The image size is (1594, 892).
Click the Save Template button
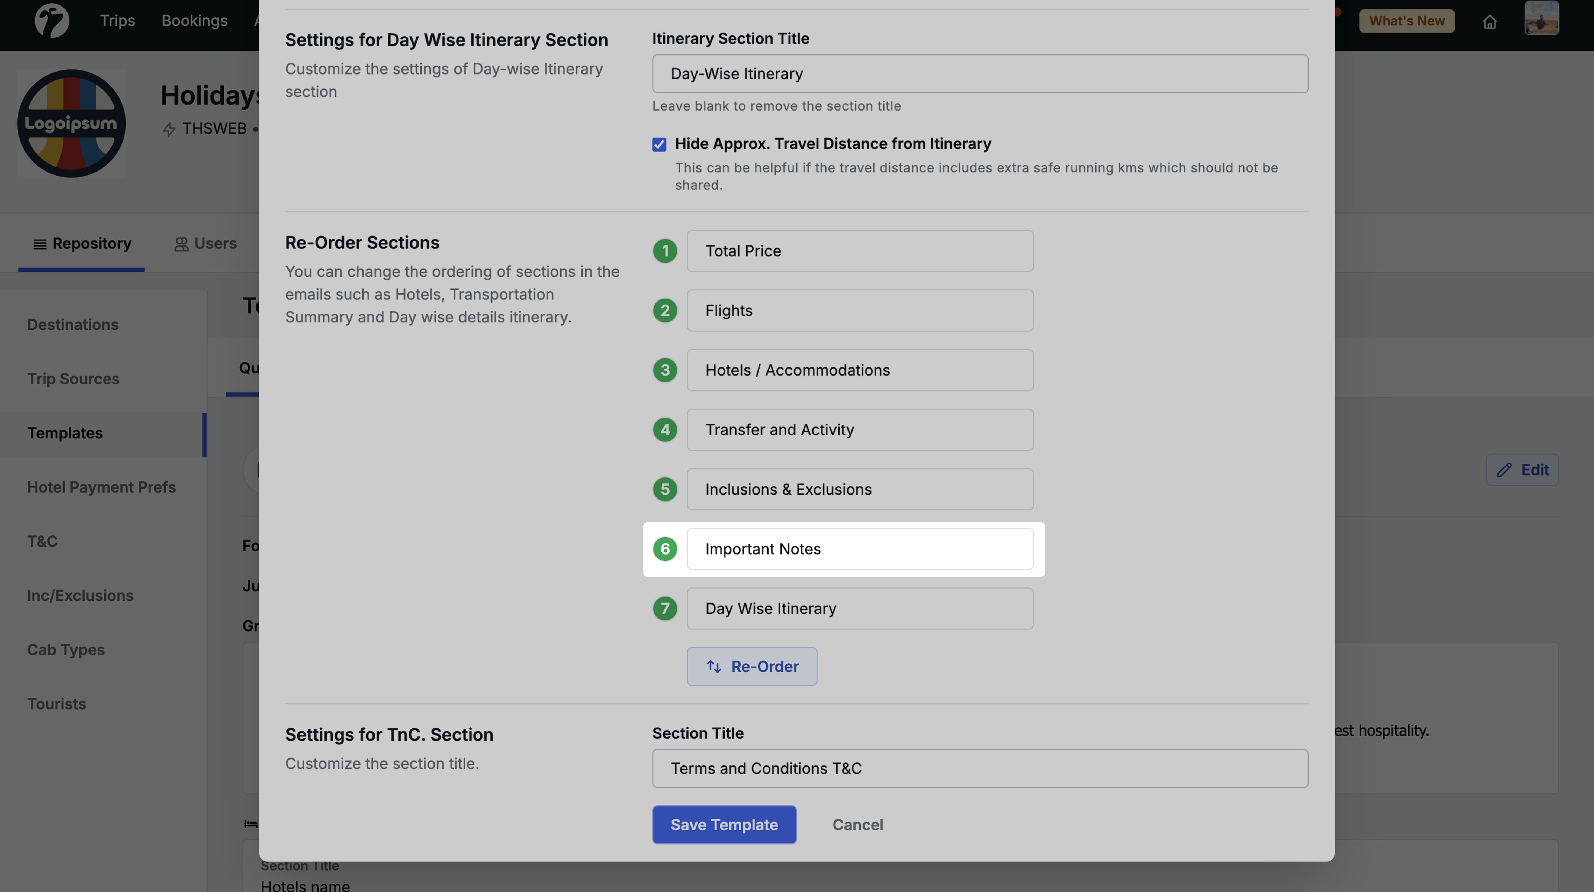pyautogui.click(x=724, y=825)
